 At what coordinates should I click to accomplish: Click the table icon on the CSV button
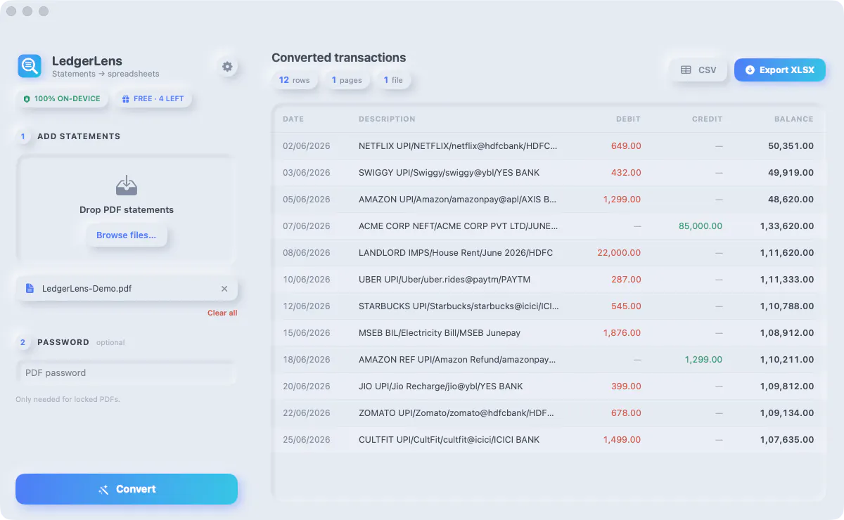click(686, 70)
